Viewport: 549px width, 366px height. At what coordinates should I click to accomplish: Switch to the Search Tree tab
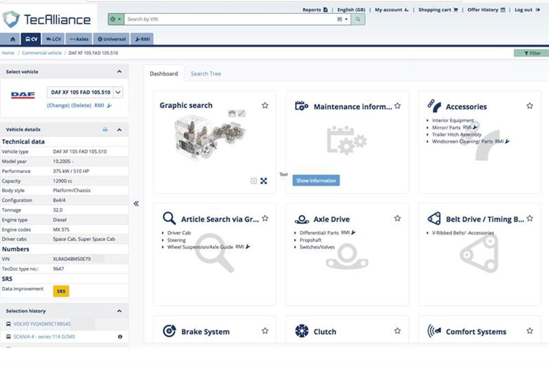pos(206,73)
